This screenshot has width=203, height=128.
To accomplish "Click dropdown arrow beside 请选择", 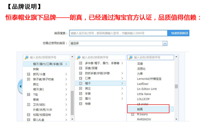I will tap(165, 44).
